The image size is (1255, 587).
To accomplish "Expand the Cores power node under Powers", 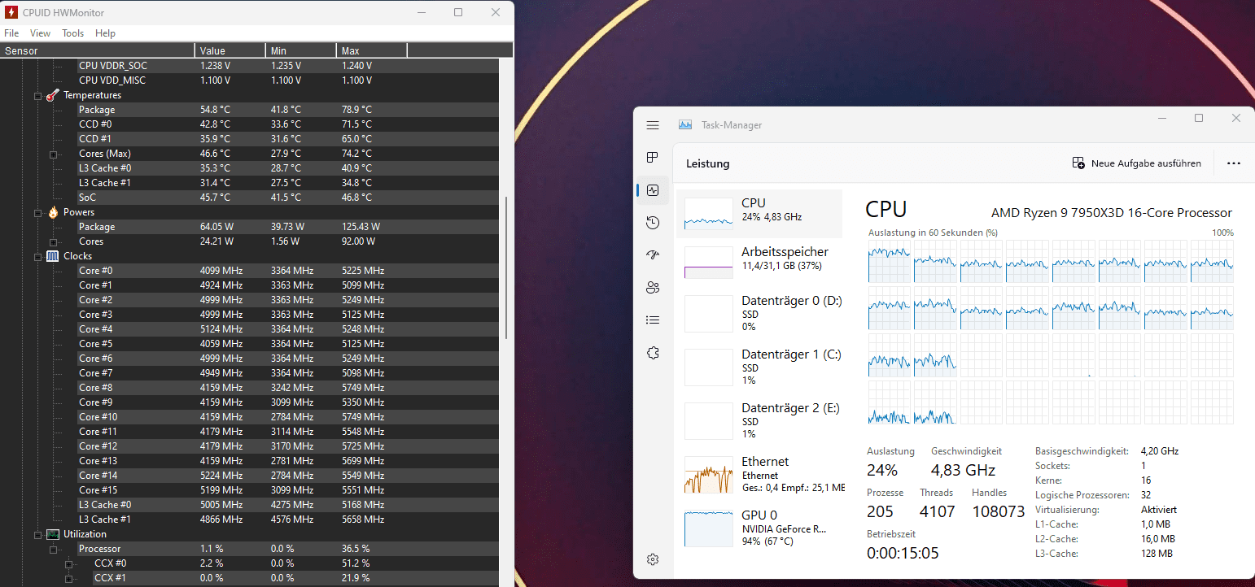I will [x=53, y=242].
